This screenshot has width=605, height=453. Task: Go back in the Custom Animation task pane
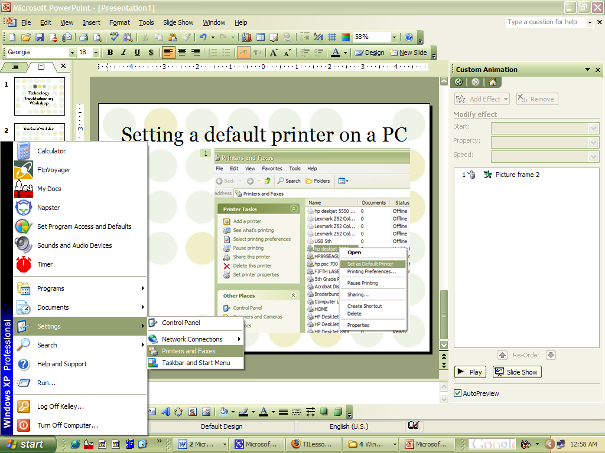coord(458,82)
